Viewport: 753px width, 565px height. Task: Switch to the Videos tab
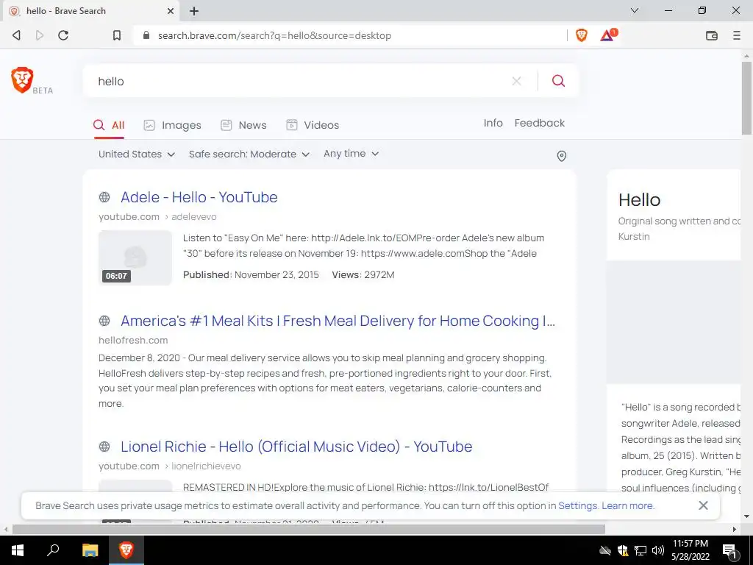[313, 125]
